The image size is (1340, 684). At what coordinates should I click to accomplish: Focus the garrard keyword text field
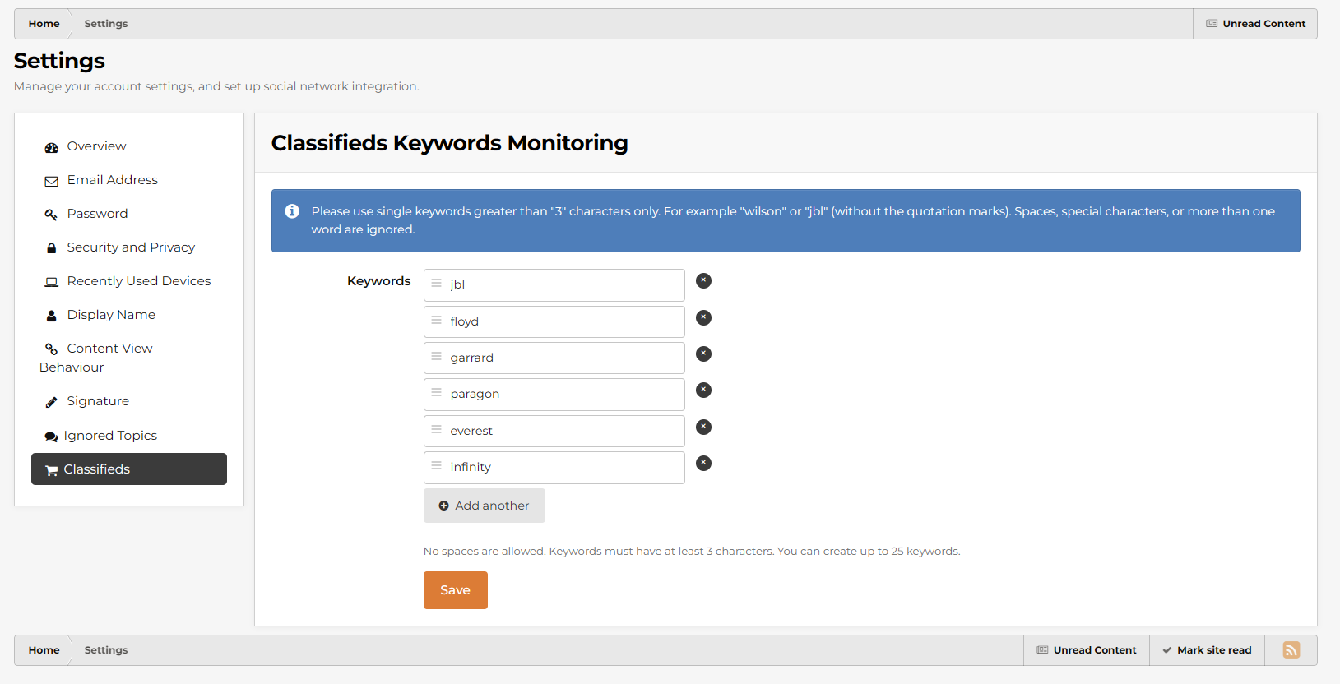point(563,358)
